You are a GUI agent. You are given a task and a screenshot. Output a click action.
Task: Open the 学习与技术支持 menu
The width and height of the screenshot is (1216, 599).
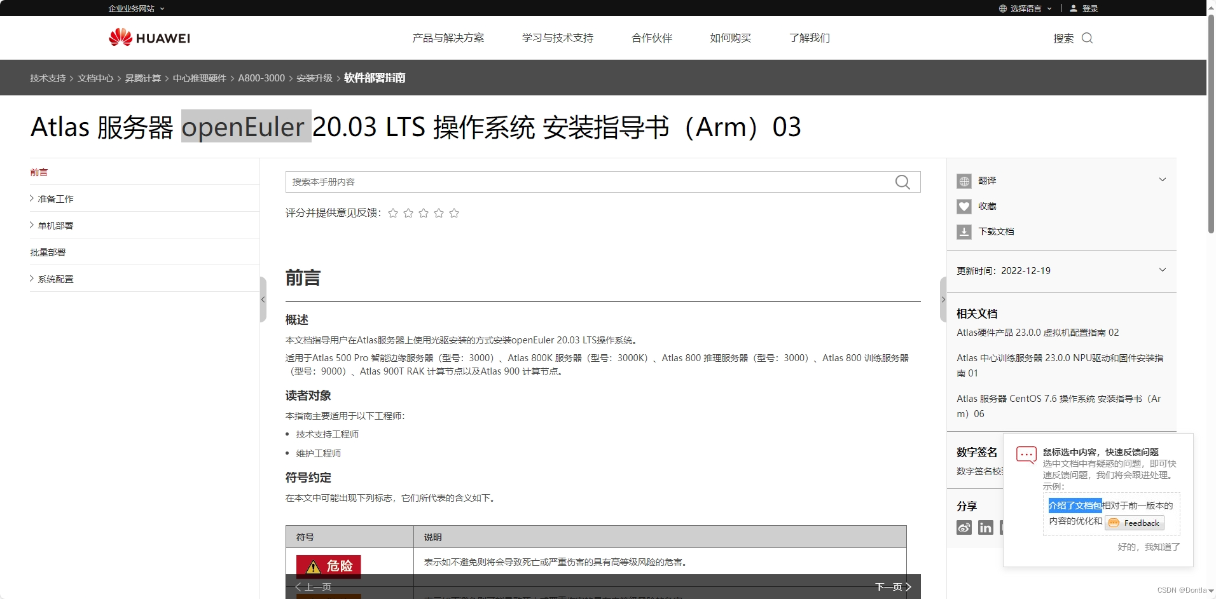[558, 38]
